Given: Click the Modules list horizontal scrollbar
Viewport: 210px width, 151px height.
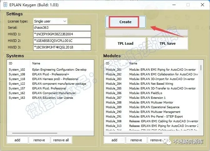Looking at the screenshot, I should [136, 133].
